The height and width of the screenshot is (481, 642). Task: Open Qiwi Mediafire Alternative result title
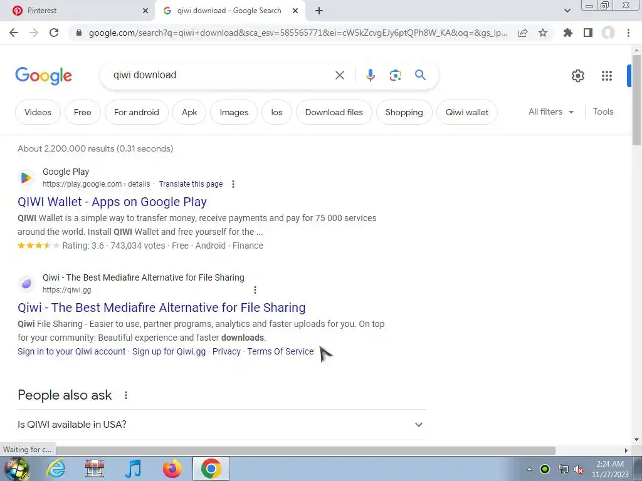point(161,308)
